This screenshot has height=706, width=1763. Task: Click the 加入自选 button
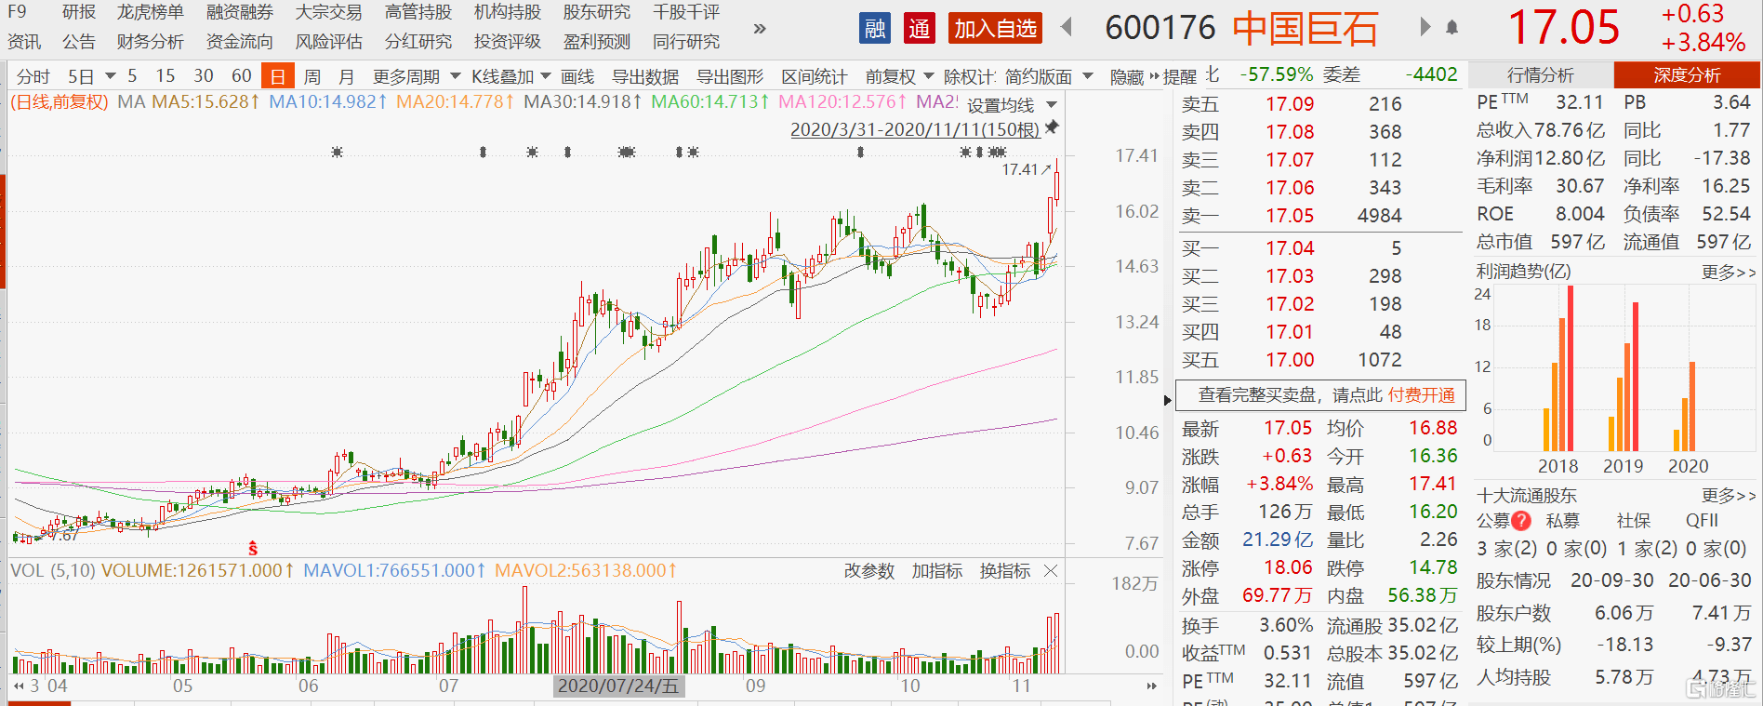click(x=995, y=29)
